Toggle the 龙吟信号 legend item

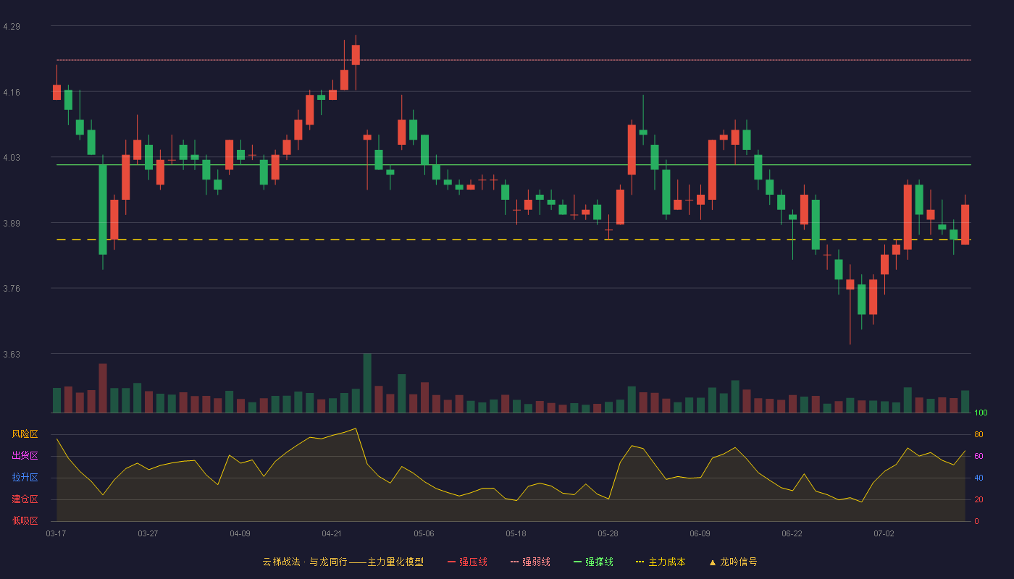[732, 562]
